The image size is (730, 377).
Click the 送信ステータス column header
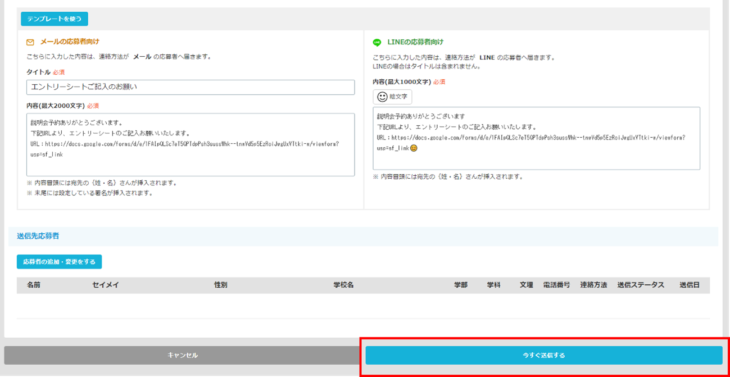click(641, 285)
